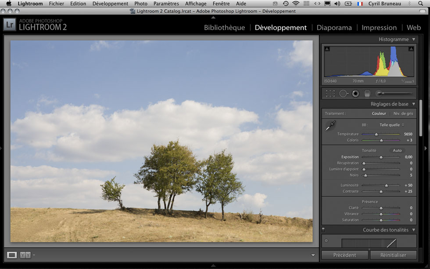The image size is (430, 269).
Task: Select Niv. de gris treatment
Action: coord(403,113)
